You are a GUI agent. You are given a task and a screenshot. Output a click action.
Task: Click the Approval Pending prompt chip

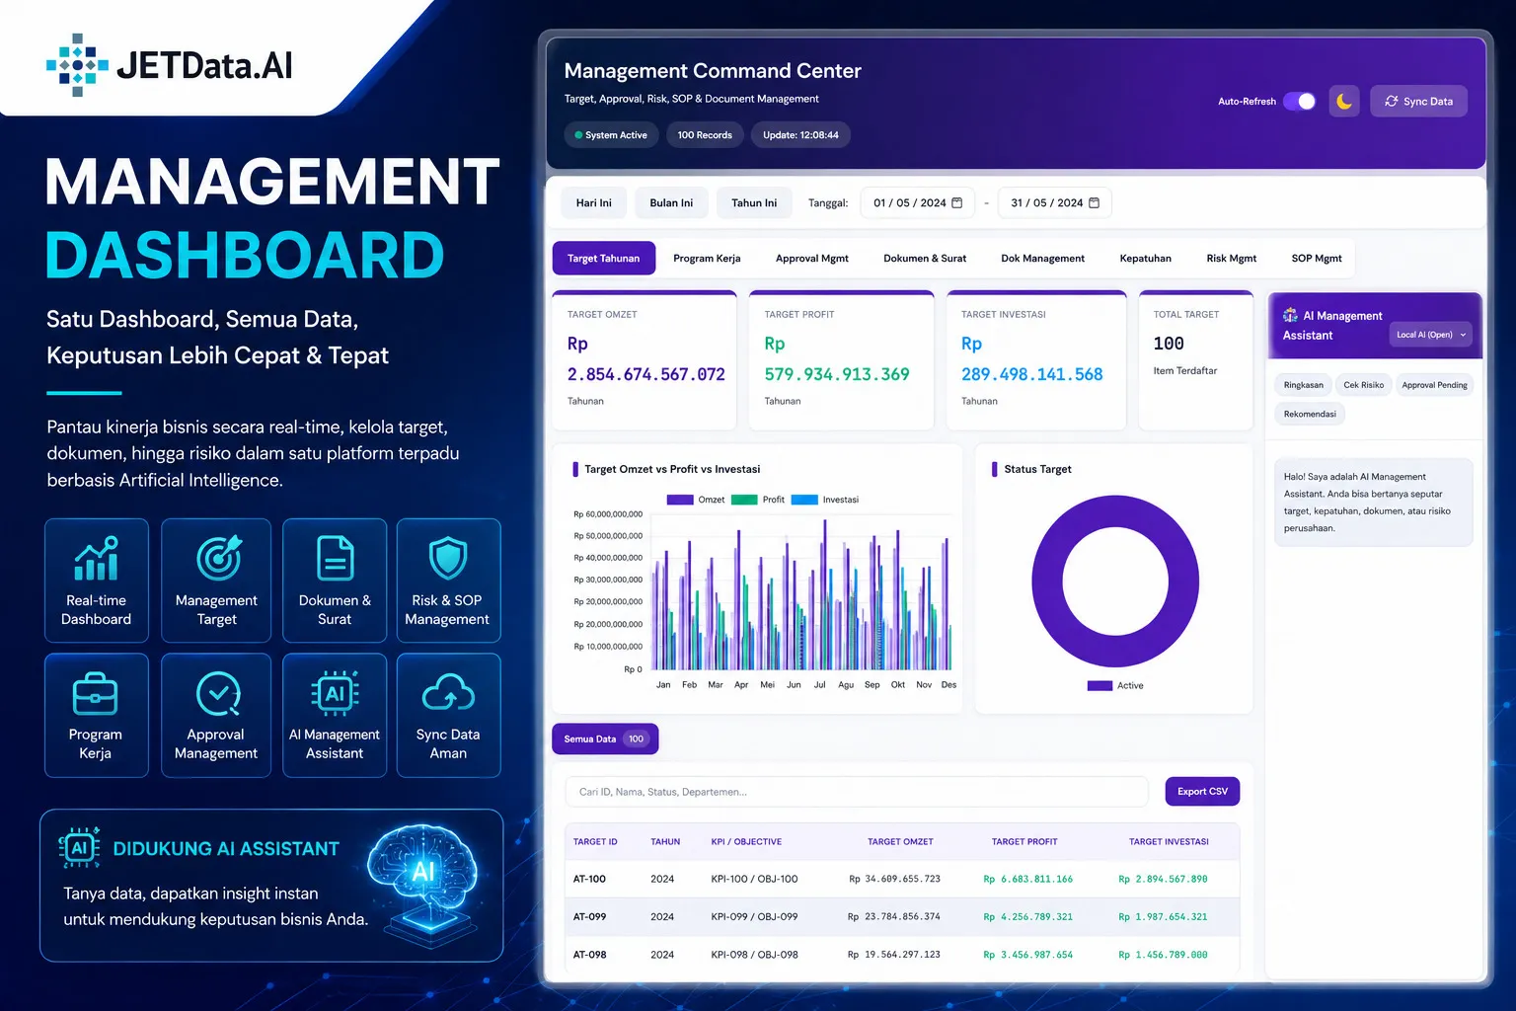1434,385
